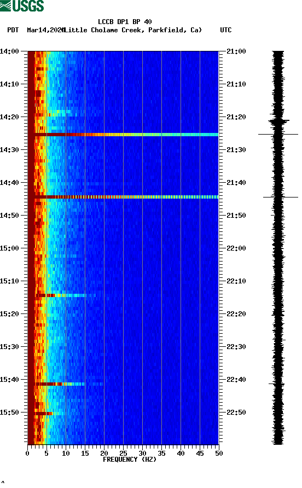This screenshot has width=302, height=488.
Task: Click the seismogram burst near 21:21 UTC
Action: point(279,120)
